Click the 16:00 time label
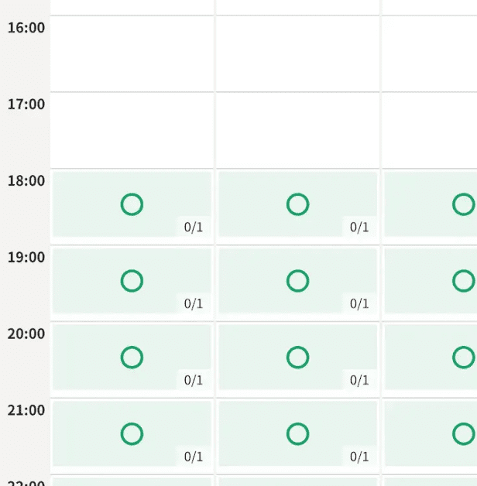Screen dimensions: 477x486 coord(26,28)
